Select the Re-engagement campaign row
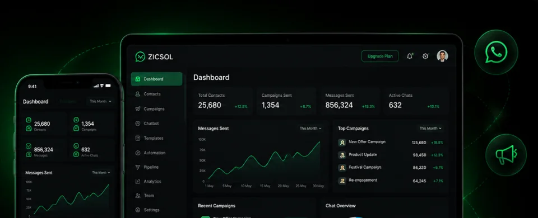This screenshot has width=538, height=218. tap(391, 181)
